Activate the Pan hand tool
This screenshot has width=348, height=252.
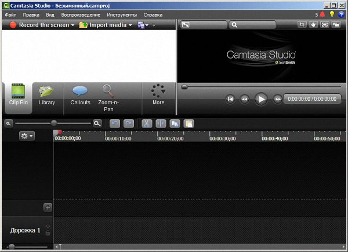pos(314,25)
